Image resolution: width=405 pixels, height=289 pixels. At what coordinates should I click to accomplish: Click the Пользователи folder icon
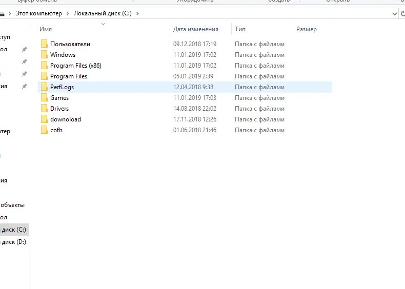click(x=44, y=44)
